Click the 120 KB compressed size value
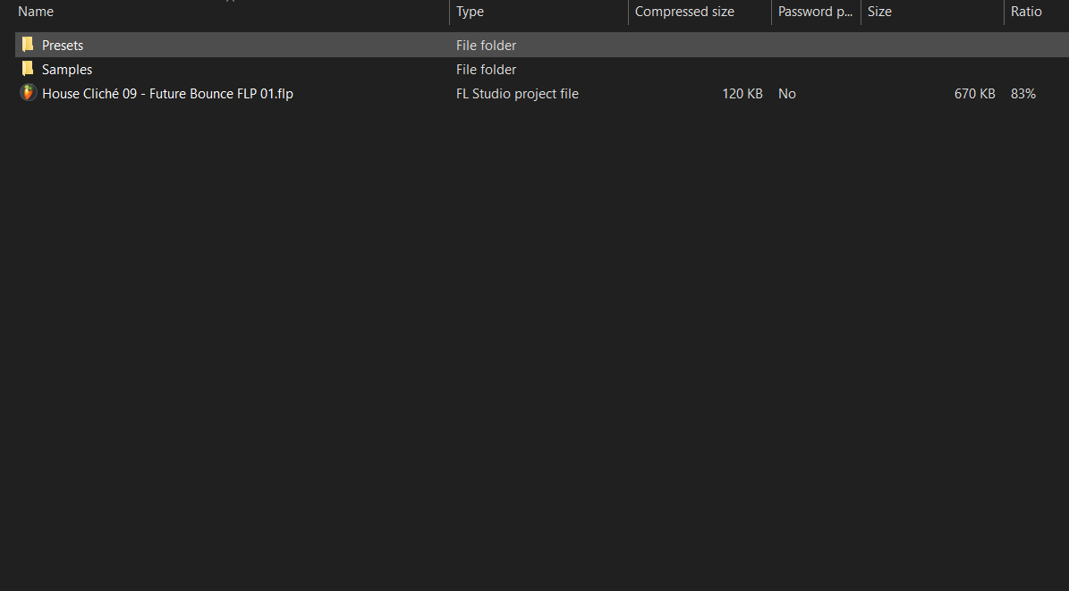 click(x=742, y=94)
